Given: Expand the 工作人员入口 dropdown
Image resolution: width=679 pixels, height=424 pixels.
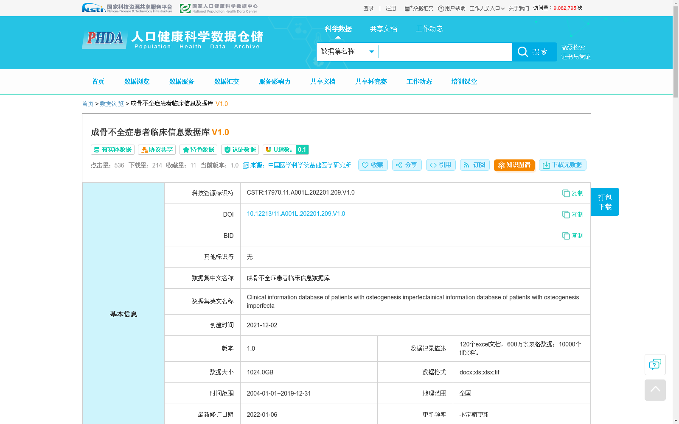Looking at the screenshot, I should [x=487, y=8].
